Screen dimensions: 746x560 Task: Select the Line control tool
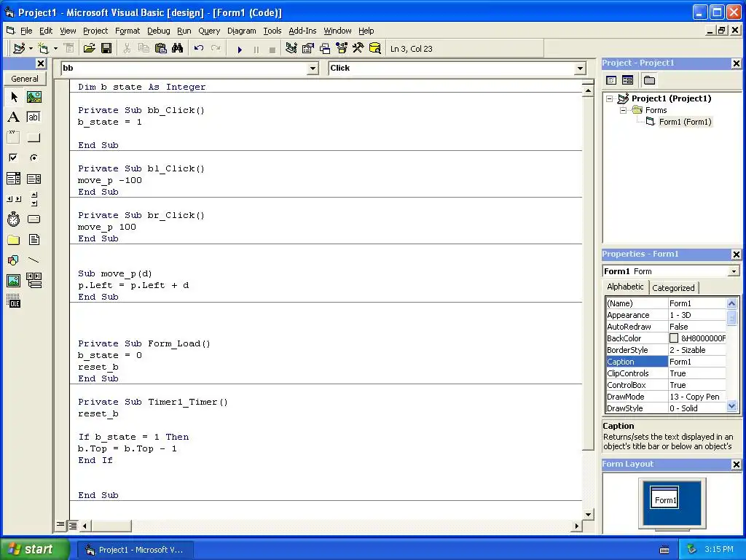[x=34, y=260]
